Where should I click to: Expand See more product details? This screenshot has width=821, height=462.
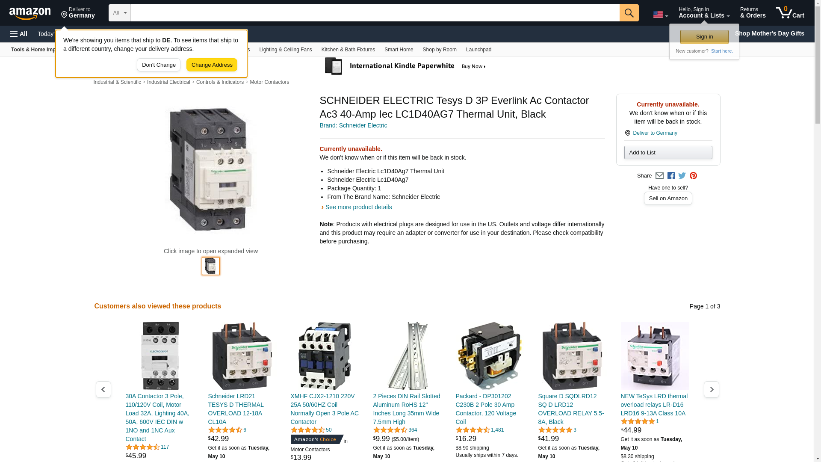click(358, 207)
